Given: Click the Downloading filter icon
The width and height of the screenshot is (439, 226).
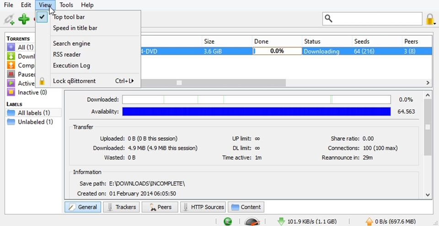Looking at the screenshot, I should [11, 56].
